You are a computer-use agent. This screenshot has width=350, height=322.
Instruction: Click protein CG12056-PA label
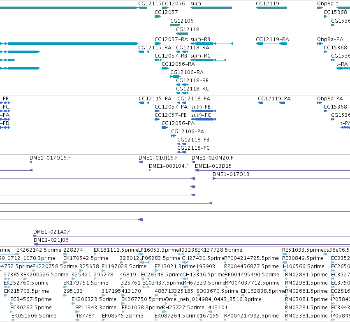[x=178, y=124]
